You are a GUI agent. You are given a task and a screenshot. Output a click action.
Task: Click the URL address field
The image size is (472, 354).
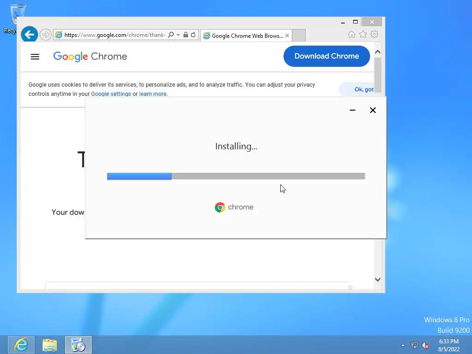[x=115, y=35]
